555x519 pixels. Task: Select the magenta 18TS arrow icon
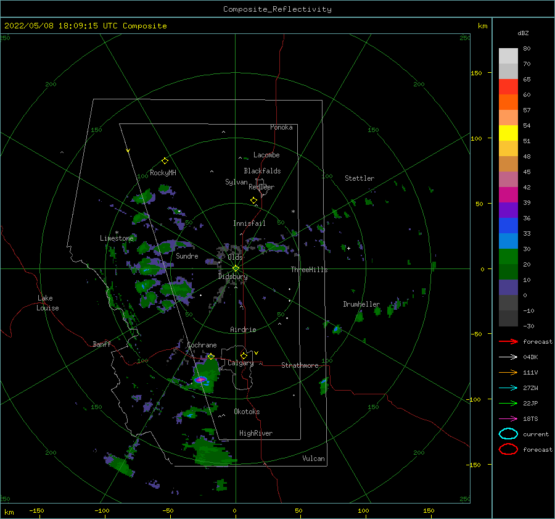[x=508, y=419]
